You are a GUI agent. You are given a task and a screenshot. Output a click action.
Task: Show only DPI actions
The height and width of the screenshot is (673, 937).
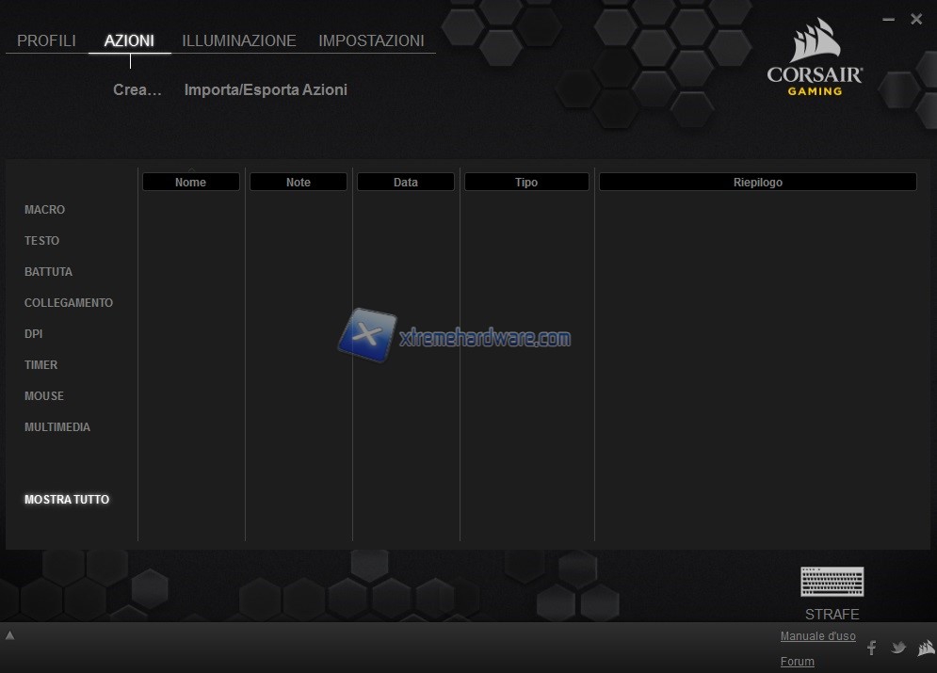(33, 334)
